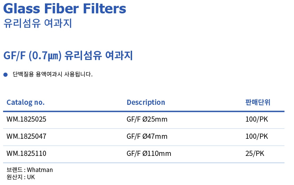Screen dimensions: 294x185
Task: Select catalog number WM.1825110
Action: pyautogui.click(x=26, y=153)
